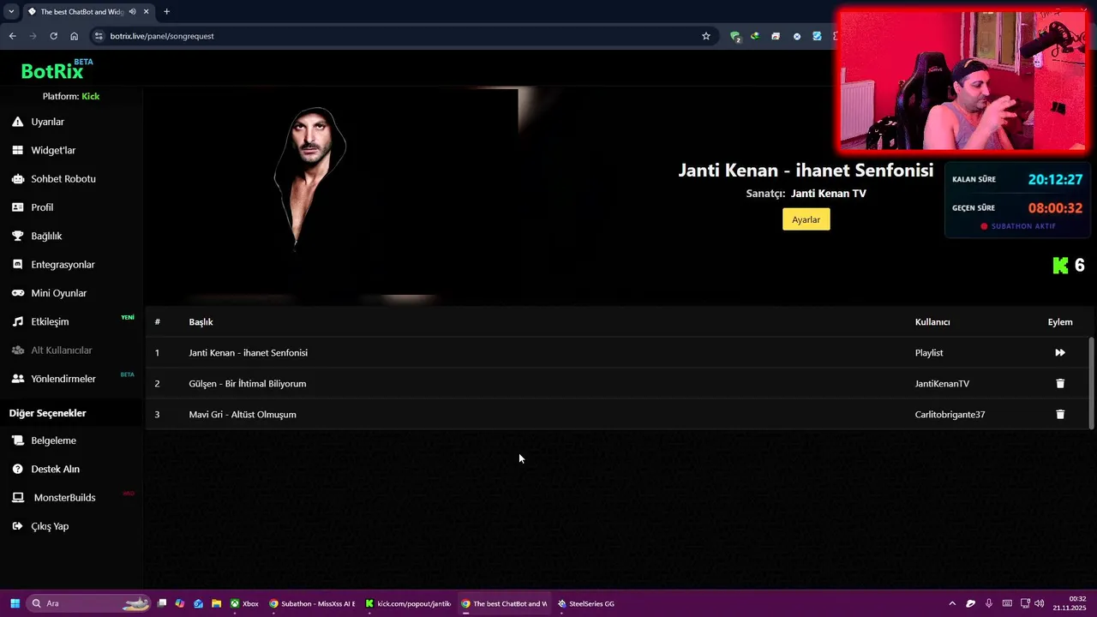Open the Sohbet Robotu menu item
Screen dimensions: 1097x617
pyautogui.click(x=63, y=179)
